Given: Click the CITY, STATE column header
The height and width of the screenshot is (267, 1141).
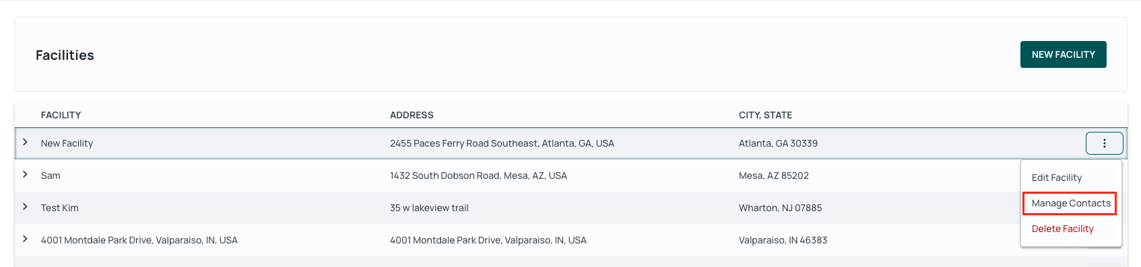Looking at the screenshot, I should point(765,115).
